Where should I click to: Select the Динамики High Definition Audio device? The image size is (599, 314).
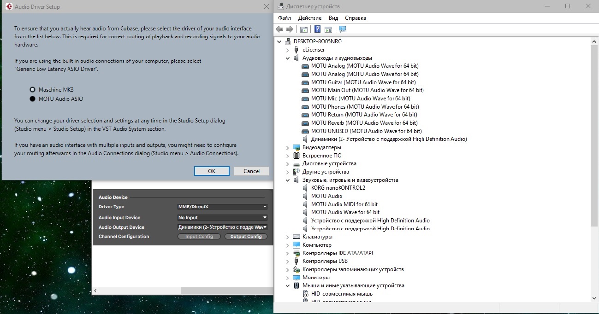(x=389, y=139)
